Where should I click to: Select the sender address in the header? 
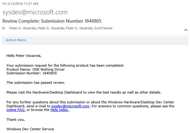coord(35,12)
